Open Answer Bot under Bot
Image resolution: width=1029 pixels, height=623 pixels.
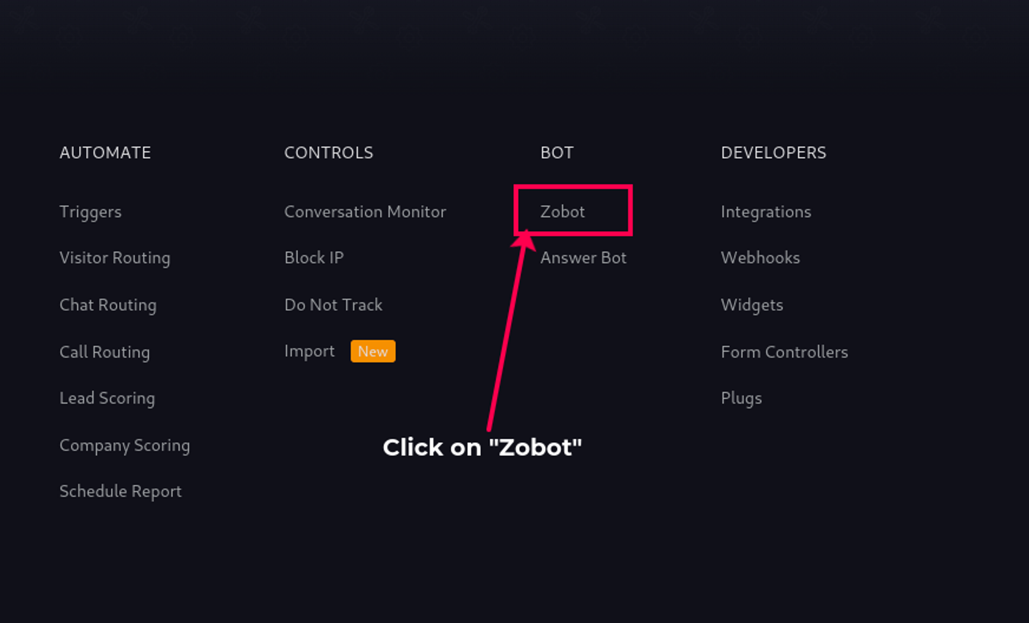[583, 258]
